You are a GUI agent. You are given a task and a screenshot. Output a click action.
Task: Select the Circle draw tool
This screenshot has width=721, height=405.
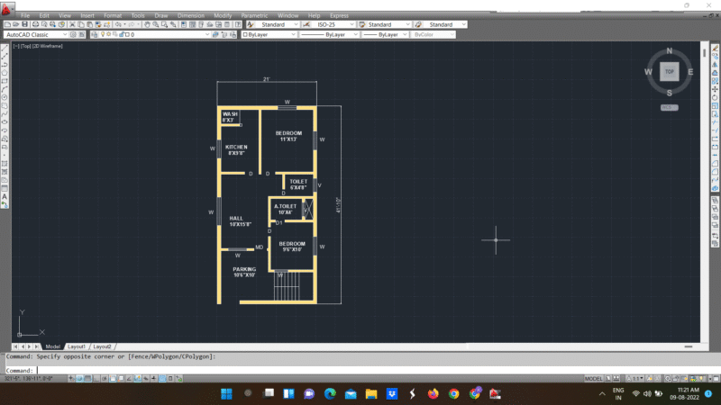point(5,98)
